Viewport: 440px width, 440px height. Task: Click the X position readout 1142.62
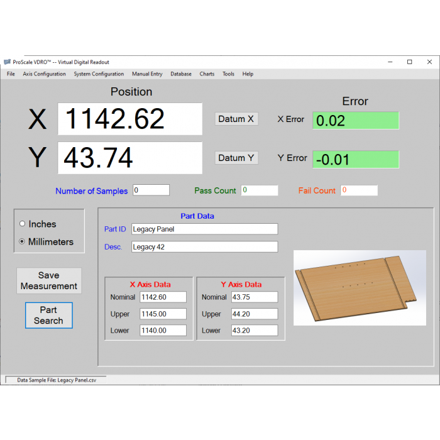pos(130,119)
